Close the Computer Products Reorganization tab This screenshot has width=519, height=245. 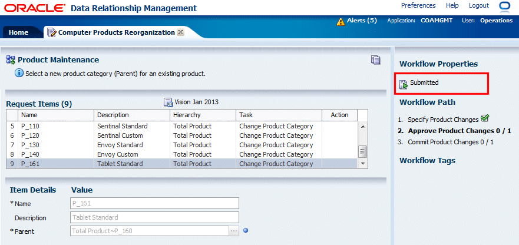(x=180, y=32)
